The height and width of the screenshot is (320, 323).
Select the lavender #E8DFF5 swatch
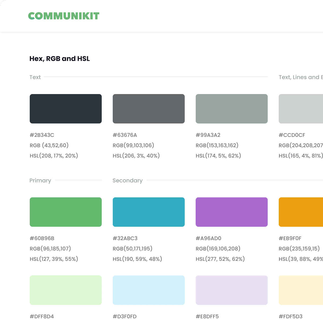[x=232, y=290]
